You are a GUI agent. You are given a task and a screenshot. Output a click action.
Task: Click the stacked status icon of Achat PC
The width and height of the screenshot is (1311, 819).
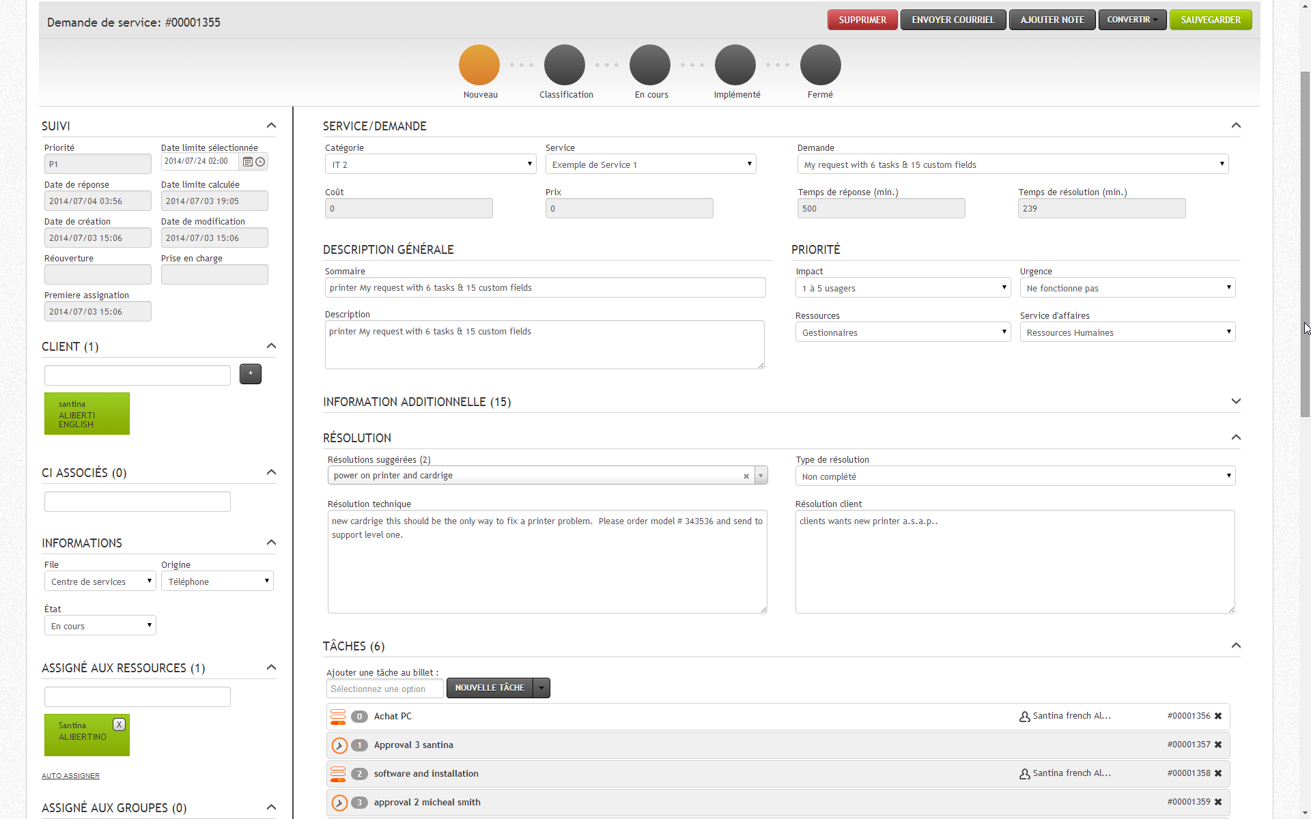click(x=338, y=717)
